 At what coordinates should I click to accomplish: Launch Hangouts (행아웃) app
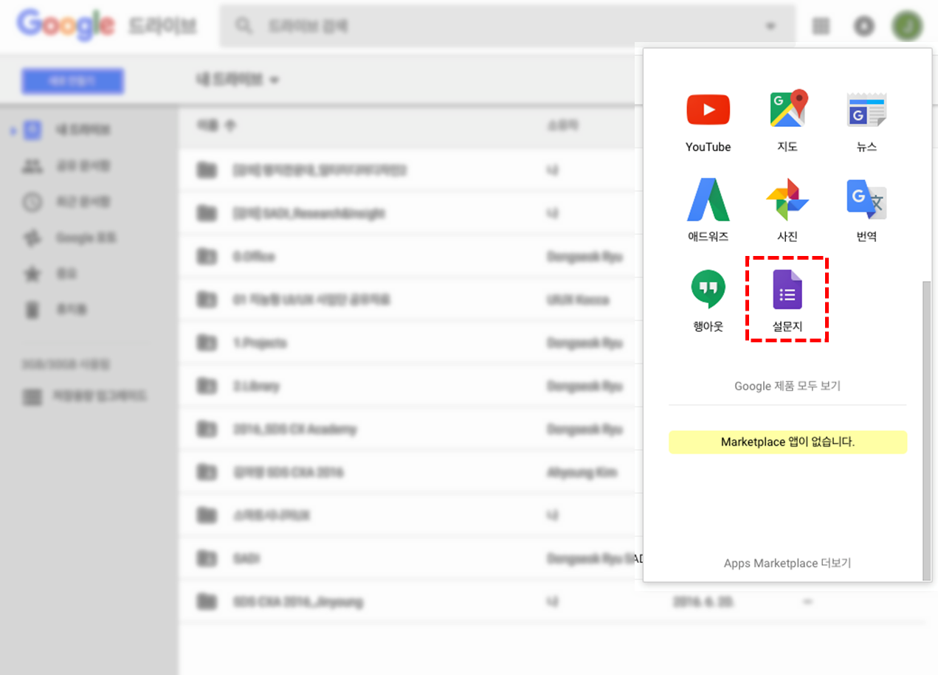708,290
